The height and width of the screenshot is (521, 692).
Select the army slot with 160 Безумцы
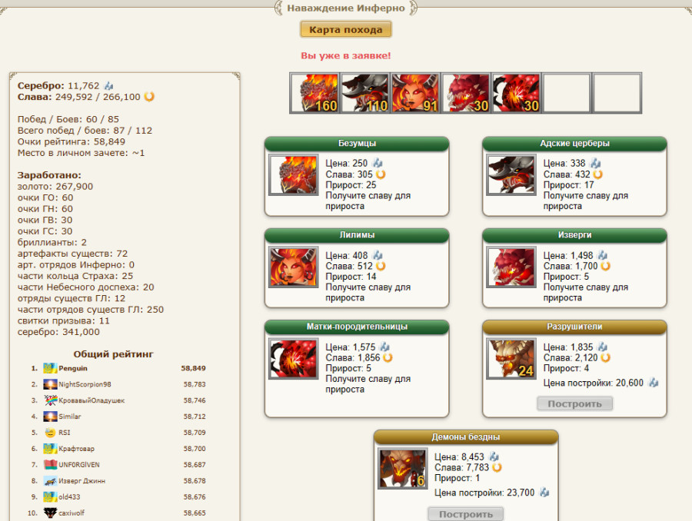[x=314, y=93]
